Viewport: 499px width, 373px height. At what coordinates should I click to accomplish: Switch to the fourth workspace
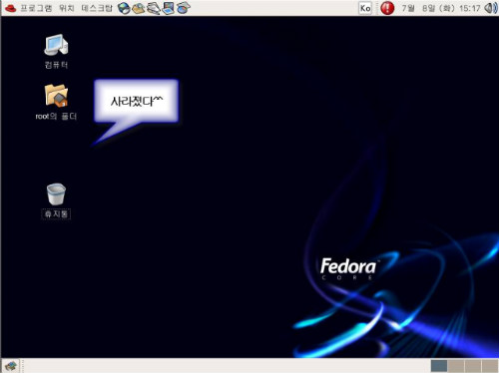click(x=490, y=366)
